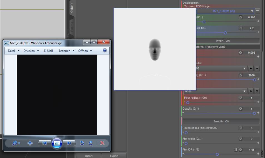The height and width of the screenshot is (158, 265).
Task: Click the Import button
Action: (88, 156)
